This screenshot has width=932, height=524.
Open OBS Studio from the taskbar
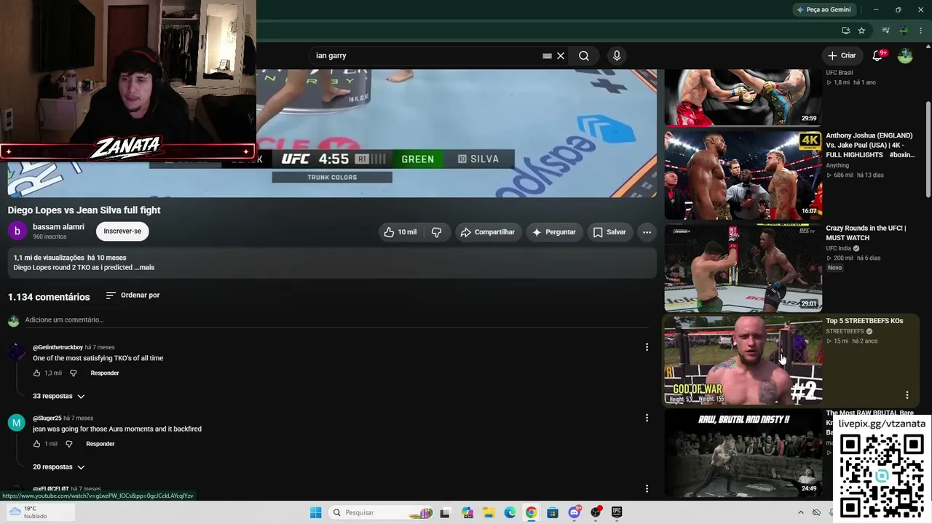point(596,512)
